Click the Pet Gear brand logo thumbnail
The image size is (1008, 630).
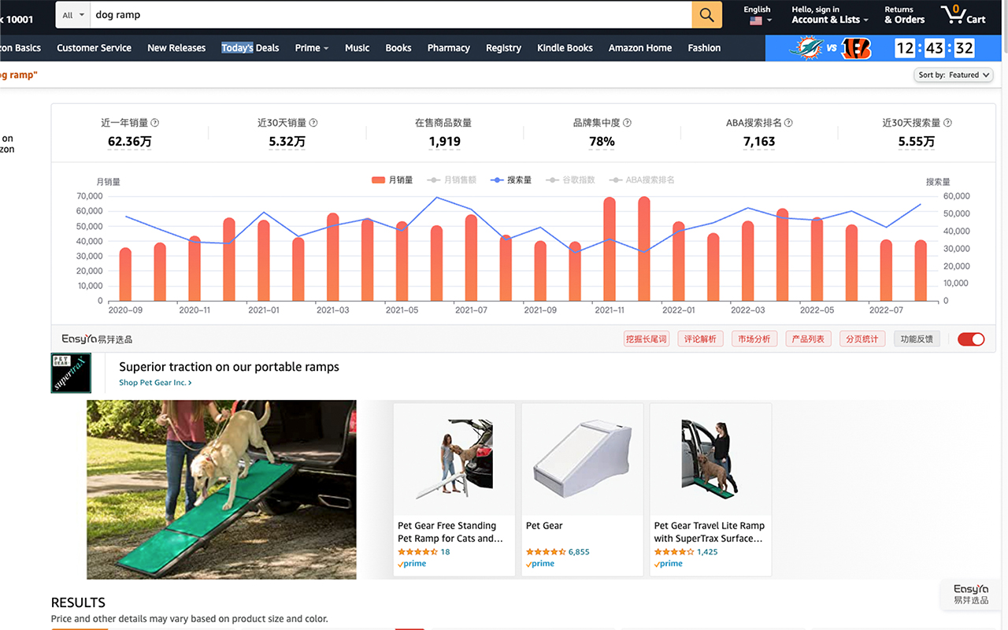(71, 372)
